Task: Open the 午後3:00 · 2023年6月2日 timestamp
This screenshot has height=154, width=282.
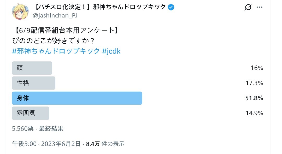Action: pos(46,144)
